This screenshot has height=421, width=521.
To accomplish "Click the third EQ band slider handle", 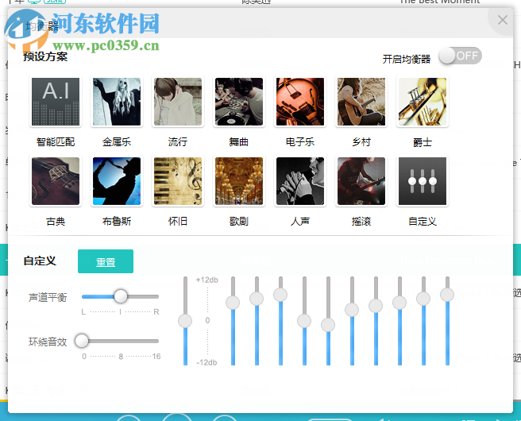I will click(280, 295).
